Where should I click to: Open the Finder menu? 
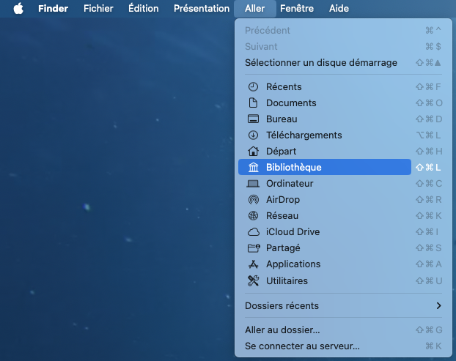click(x=53, y=9)
